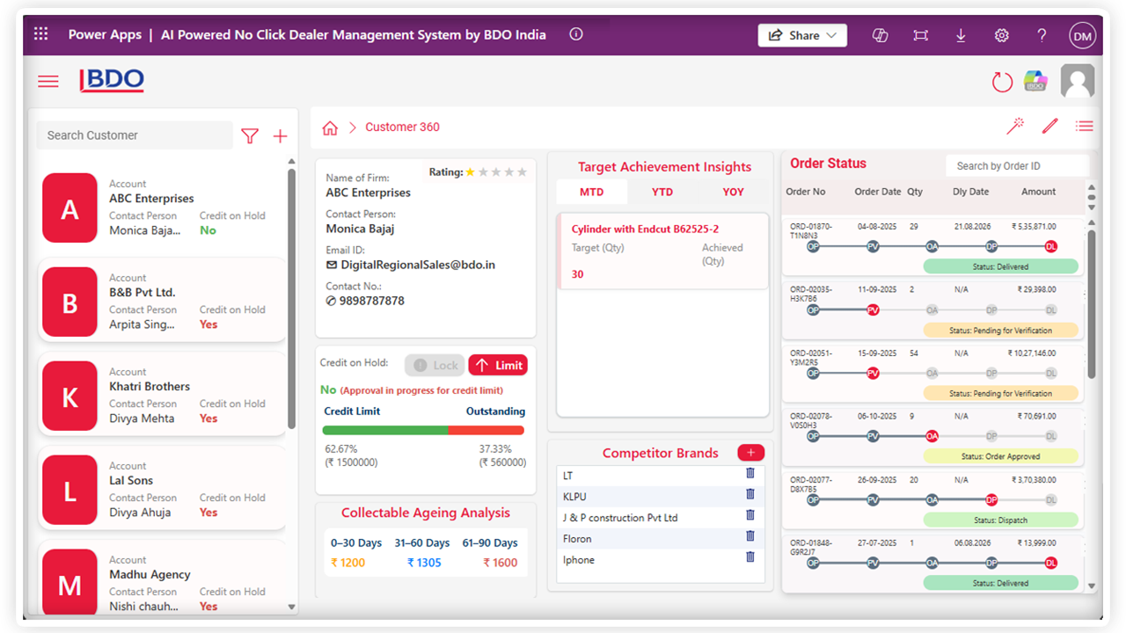Click the app info icon beside title
The height and width of the screenshot is (633, 1126).
(576, 34)
